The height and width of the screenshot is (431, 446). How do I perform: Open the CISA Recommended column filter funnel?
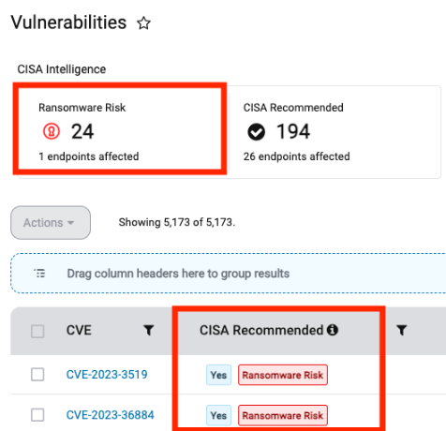coord(402,330)
